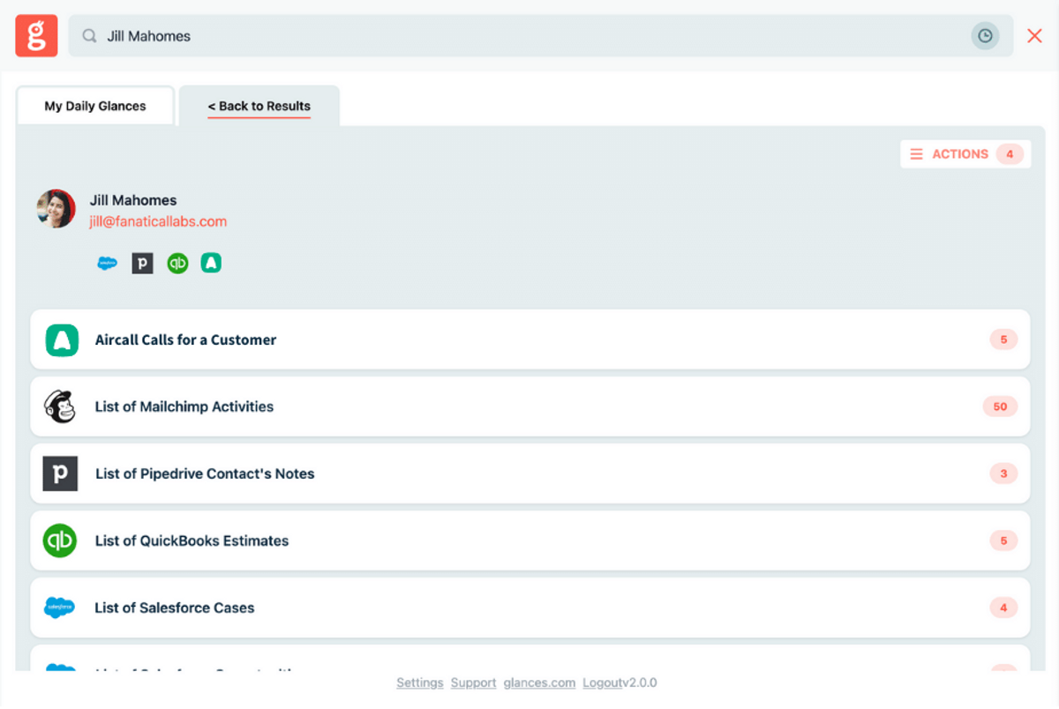The image size is (1059, 709).
Task: Visit the glances.com footer link
Action: pos(539,683)
